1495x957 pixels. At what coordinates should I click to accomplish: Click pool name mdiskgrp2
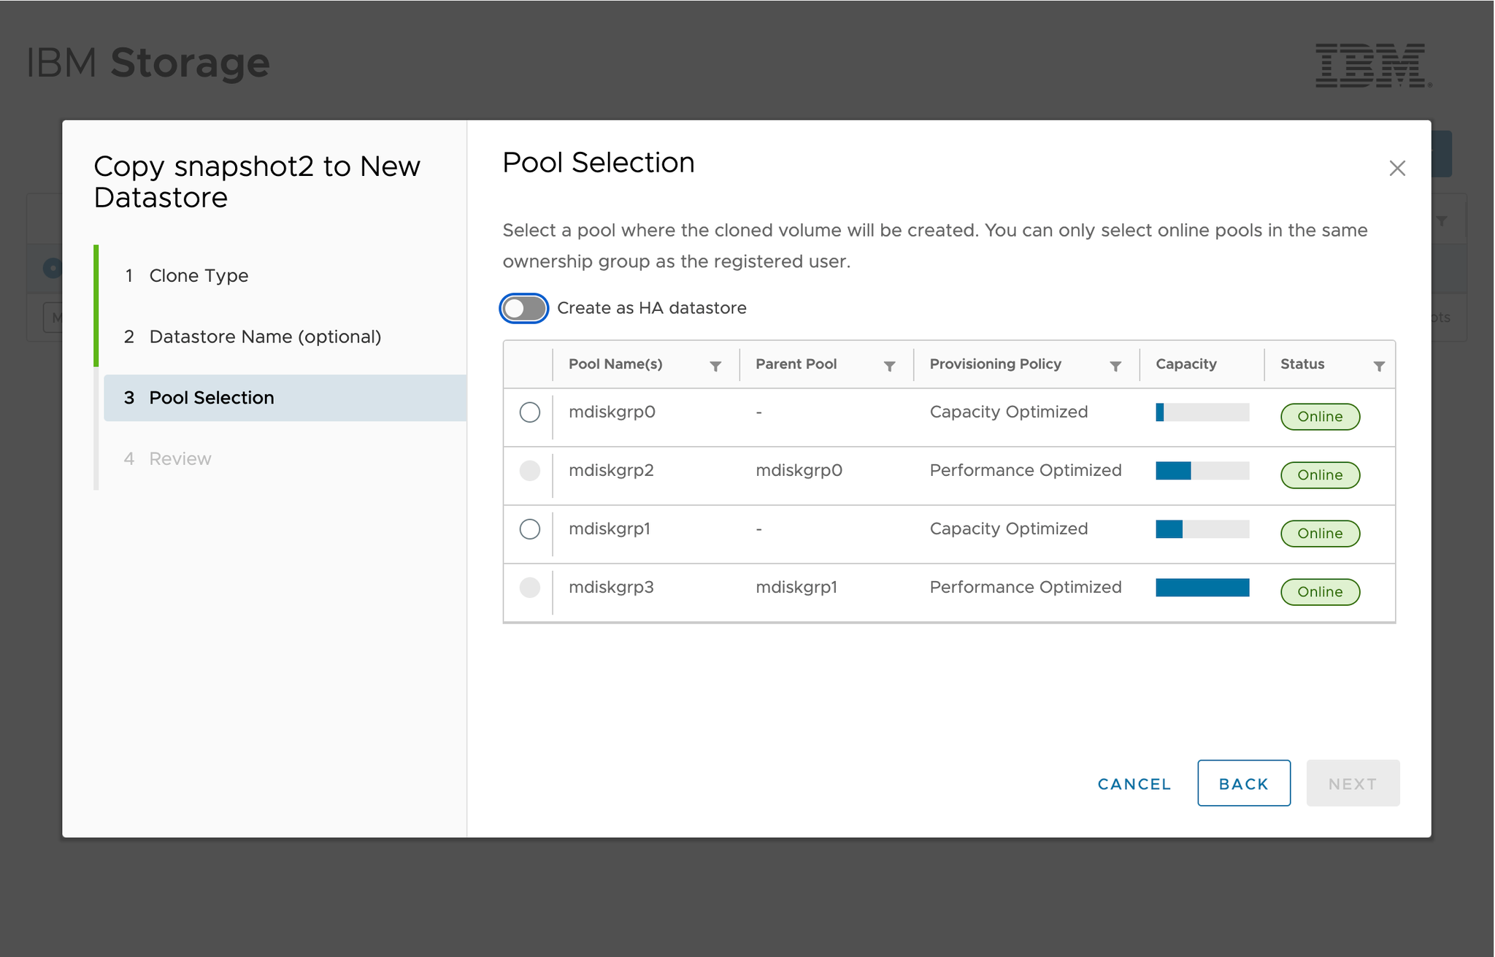coord(611,471)
